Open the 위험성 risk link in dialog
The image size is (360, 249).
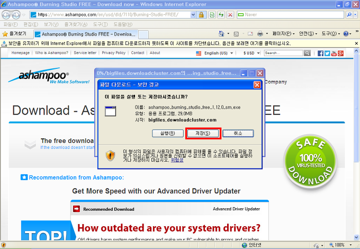pyautogui.click(x=177, y=160)
